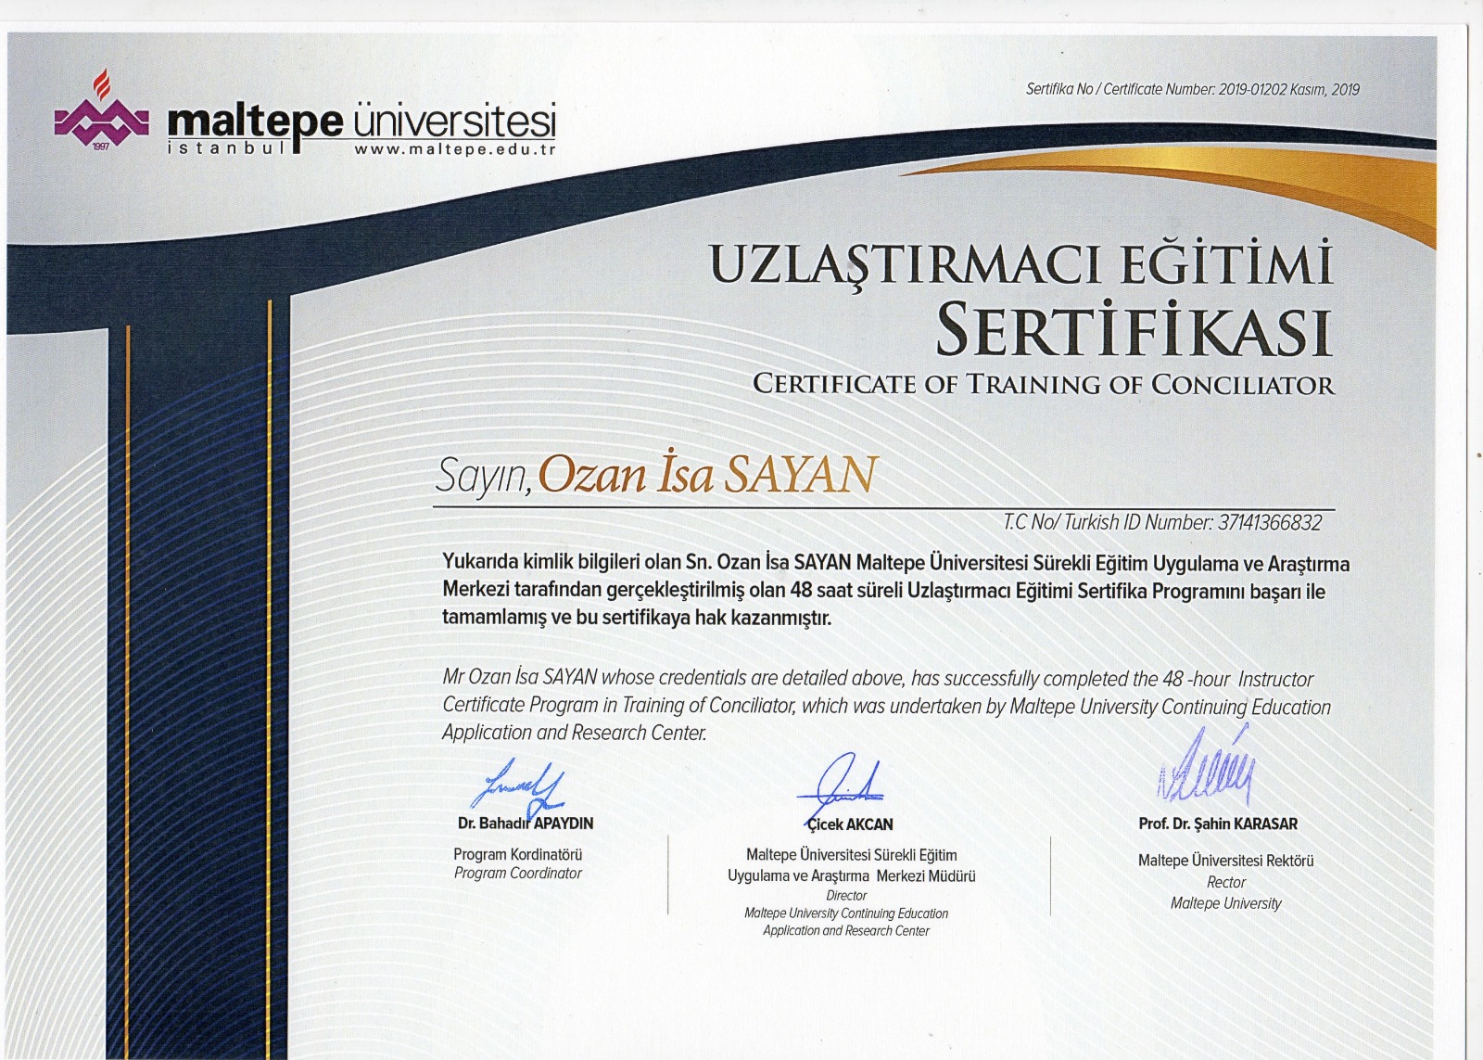This screenshot has height=1060, width=1483.
Task: Select the Certificate Number text at top
Action: click(1192, 90)
